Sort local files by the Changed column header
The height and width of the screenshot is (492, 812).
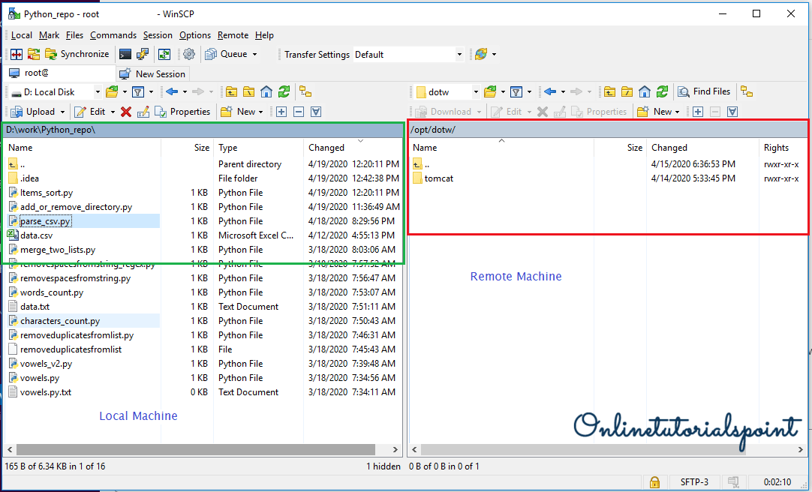[x=326, y=148]
